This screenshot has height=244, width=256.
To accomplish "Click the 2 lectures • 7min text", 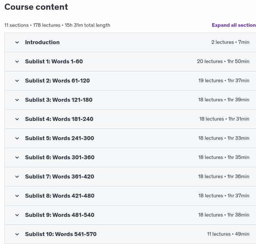I will pos(230,42).
